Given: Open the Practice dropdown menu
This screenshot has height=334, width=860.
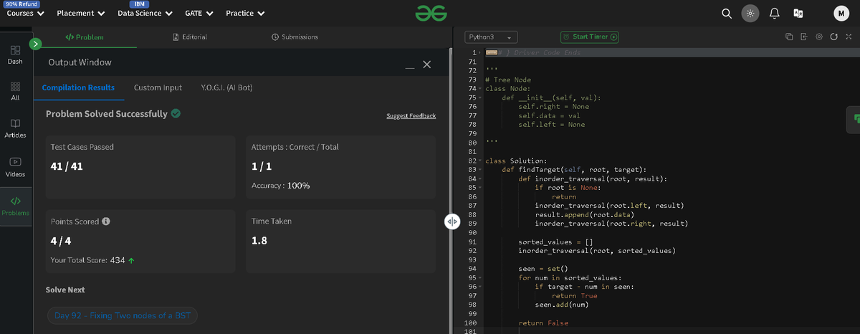Looking at the screenshot, I should click(245, 13).
